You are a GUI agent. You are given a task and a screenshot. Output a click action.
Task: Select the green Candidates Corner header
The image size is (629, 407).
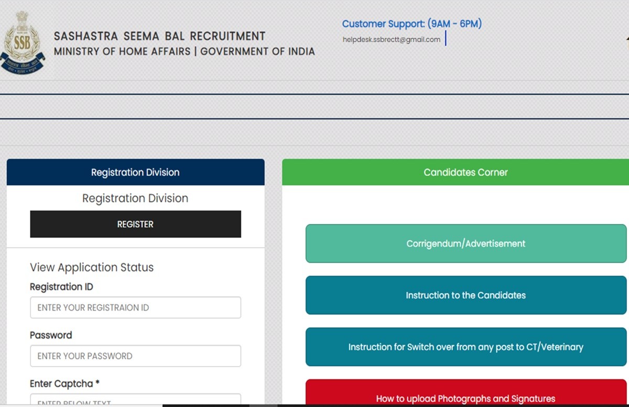click(x=465, y=172)
